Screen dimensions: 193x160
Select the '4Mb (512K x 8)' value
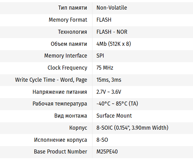click(114, 44)
